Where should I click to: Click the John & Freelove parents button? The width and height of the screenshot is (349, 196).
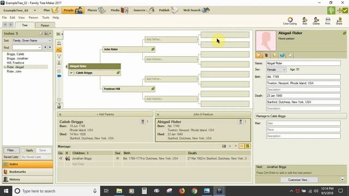(x=203, y=114)
